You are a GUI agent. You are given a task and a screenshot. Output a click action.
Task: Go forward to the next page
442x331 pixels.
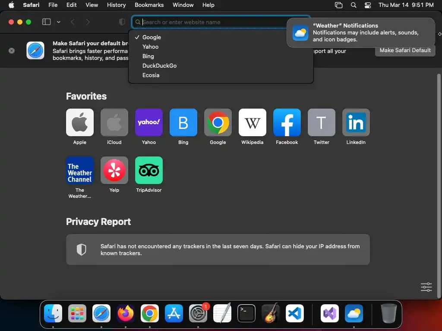pyautogui.click(x=88, y=22)
